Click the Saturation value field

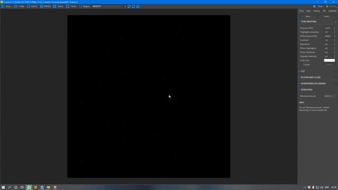tap(328, 44)
